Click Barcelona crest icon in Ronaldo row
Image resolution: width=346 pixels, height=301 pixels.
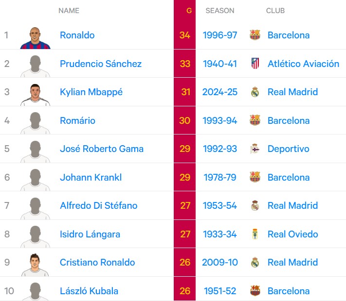click(x=255, y=35)
